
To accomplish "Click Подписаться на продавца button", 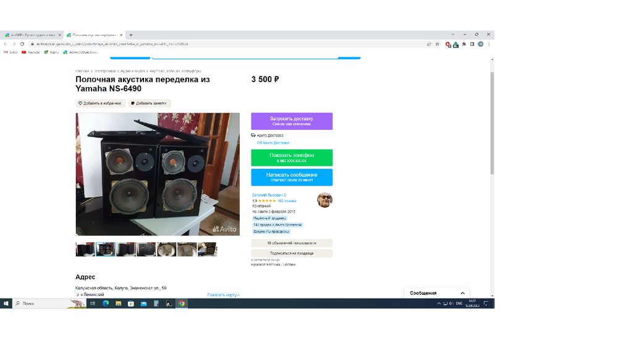I will 292,253.
